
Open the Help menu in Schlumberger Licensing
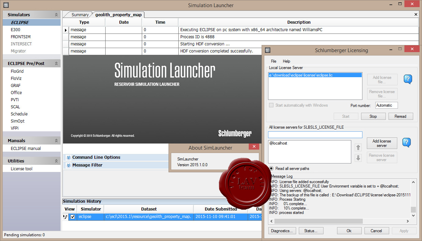tap(286, 61)
